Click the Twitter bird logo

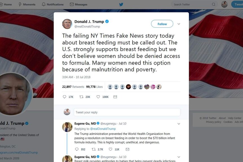(x=121, y=4)
